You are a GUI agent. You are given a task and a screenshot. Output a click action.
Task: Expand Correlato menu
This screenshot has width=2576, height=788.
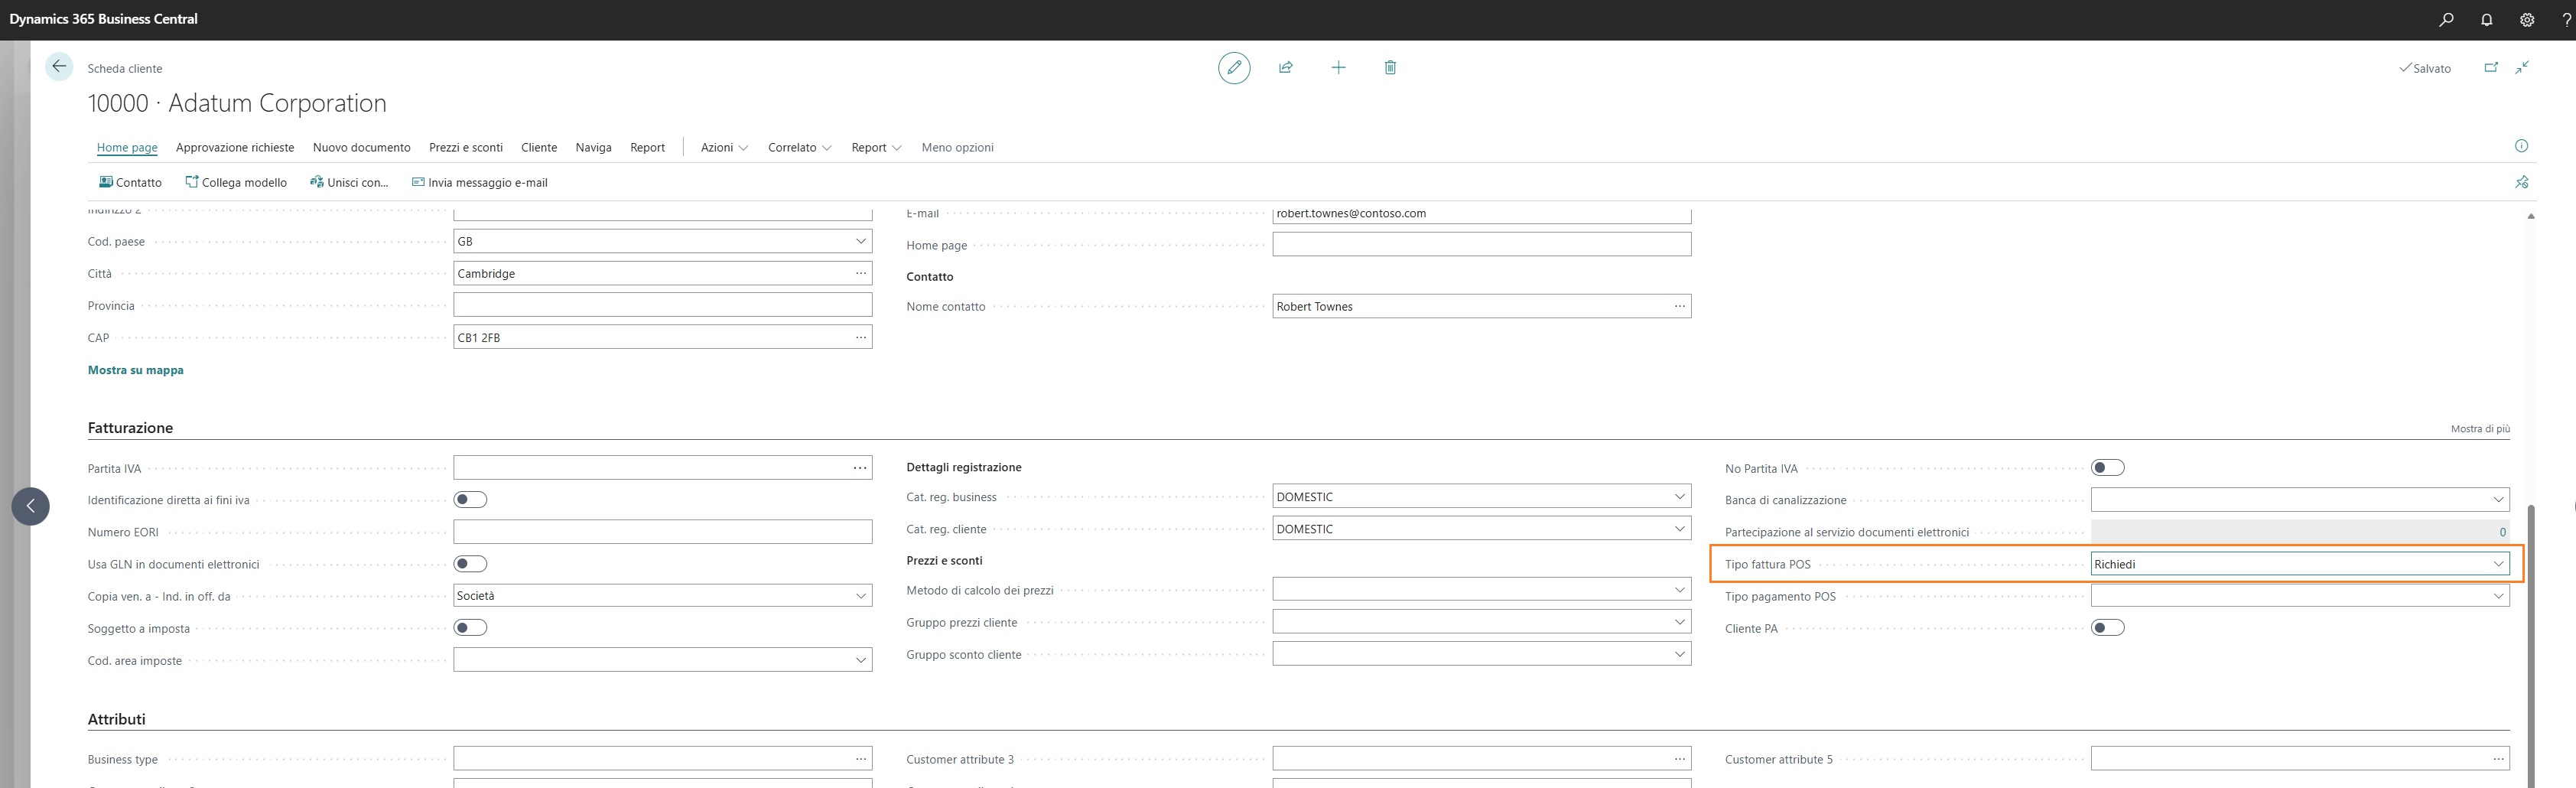pyautogui.click(x=799, y=147)
